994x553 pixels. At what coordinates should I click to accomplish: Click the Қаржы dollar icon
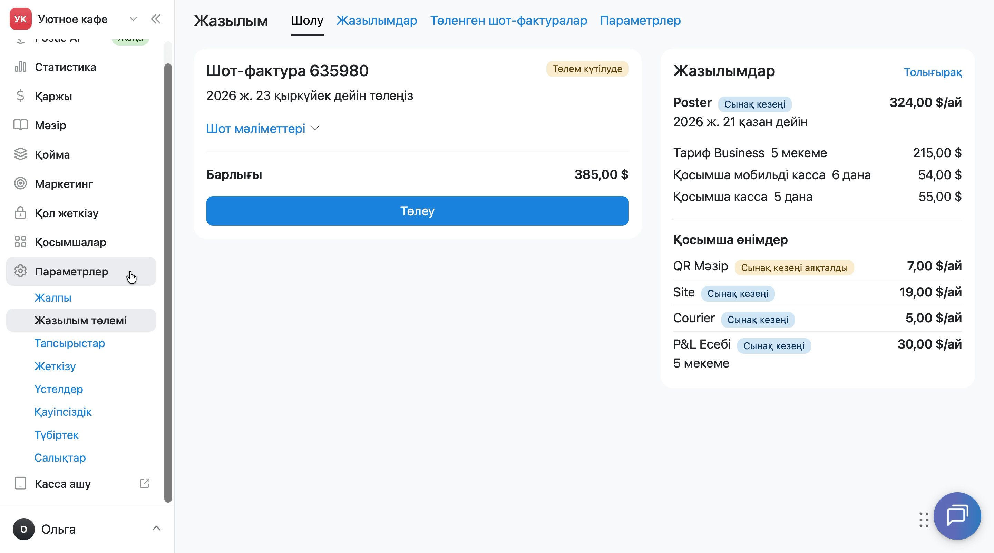coord(20,96)
